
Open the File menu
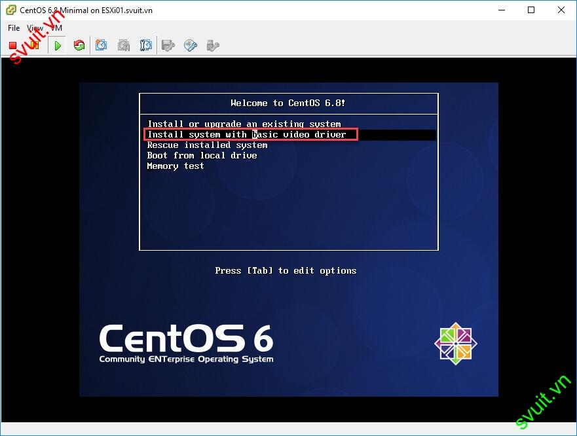[14, 28]
